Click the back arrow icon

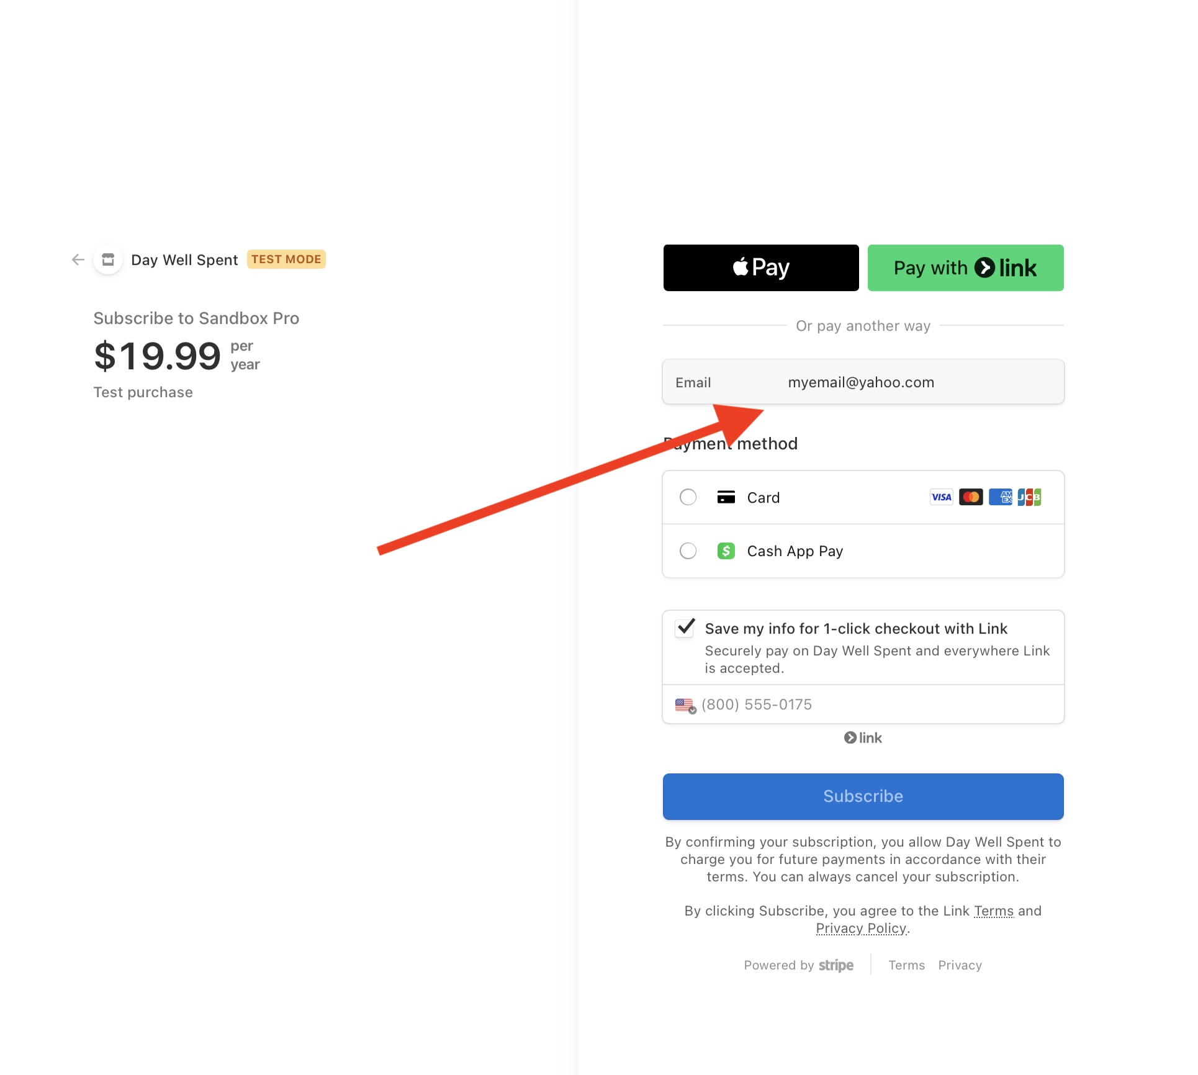pos(78,259)
